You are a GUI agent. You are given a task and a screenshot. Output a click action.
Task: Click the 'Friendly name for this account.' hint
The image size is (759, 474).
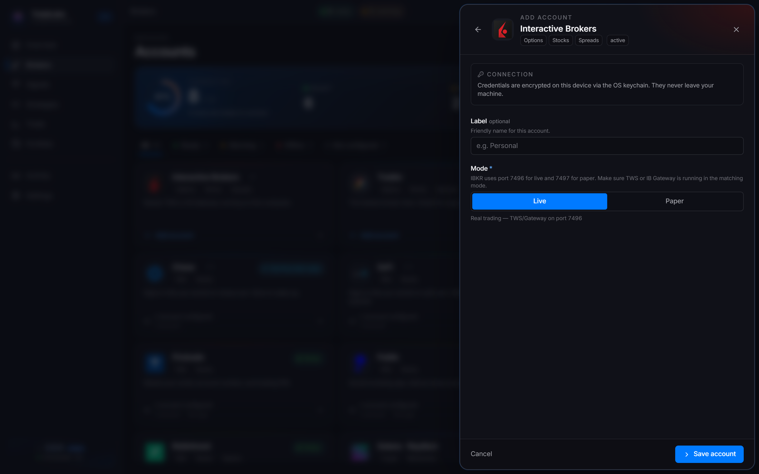tap(510, 131)
